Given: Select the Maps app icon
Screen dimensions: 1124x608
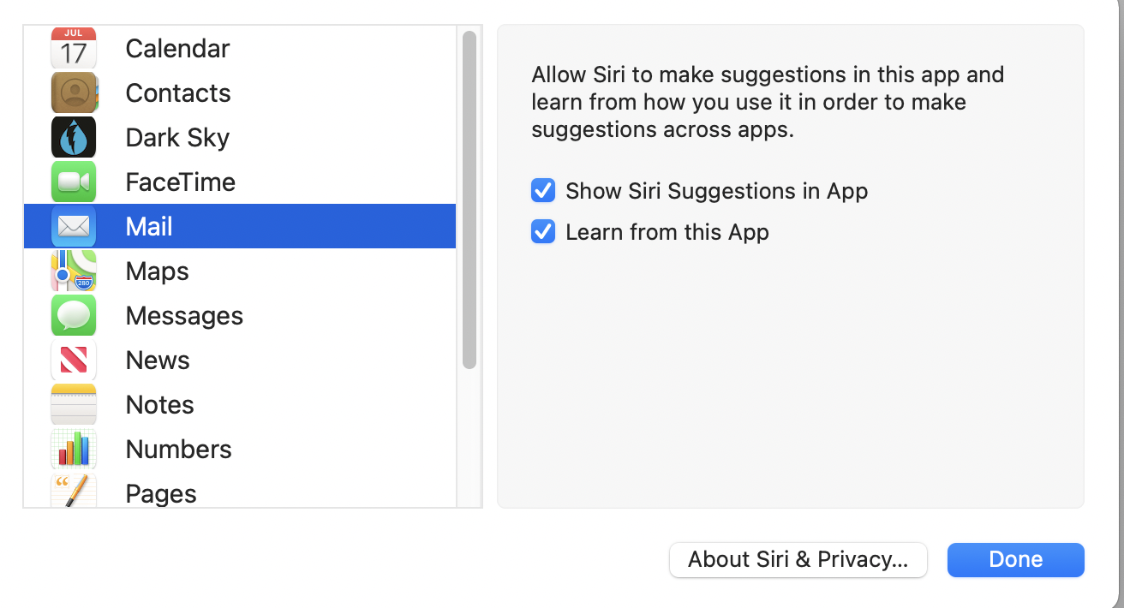Looking at the screenshot, I should click(74, 271).
